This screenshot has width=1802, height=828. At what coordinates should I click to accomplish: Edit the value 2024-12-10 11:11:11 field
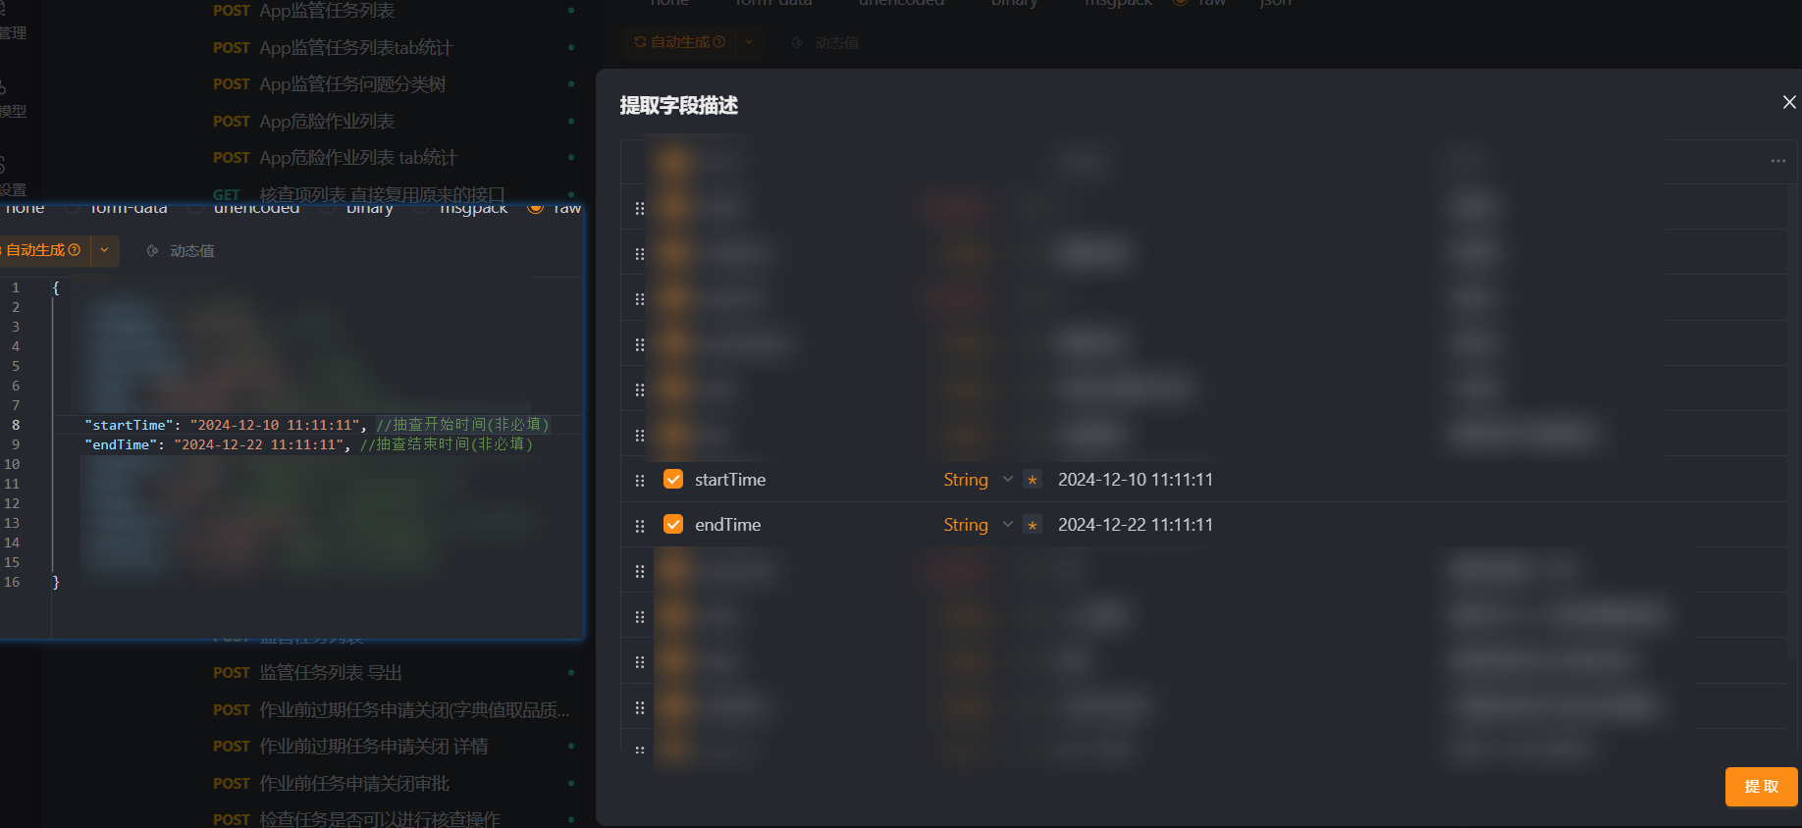[1136, 480]
